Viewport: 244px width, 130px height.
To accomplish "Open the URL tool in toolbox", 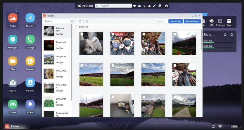I will 212,21.
